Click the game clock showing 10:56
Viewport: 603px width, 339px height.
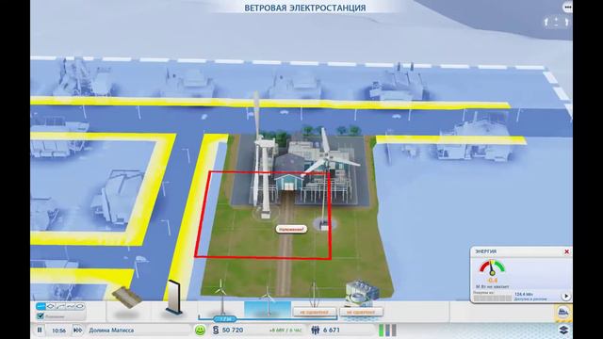point(58,331)
